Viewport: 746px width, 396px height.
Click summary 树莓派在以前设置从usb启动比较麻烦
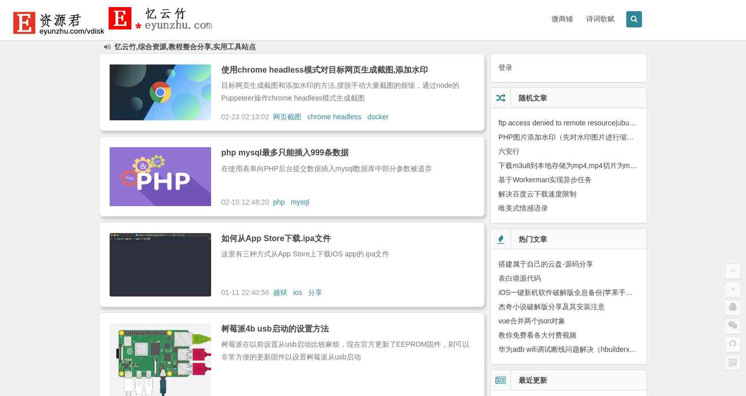click(x=345, y=351)
